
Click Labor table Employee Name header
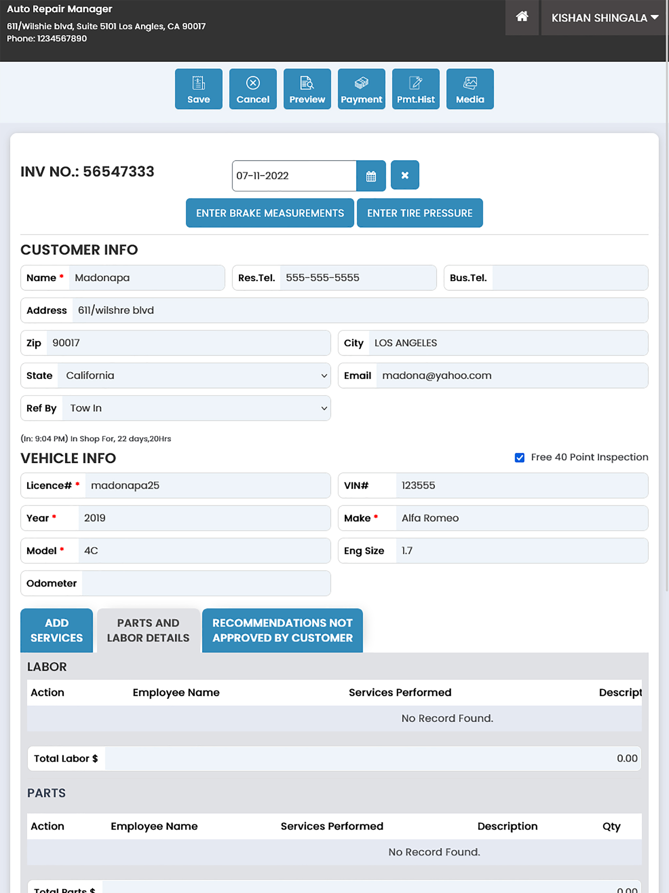point(176,693)
